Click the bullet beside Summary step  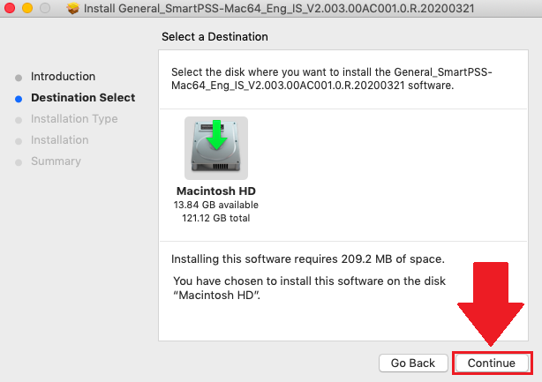pyautogui.click(x=19, y=161)
